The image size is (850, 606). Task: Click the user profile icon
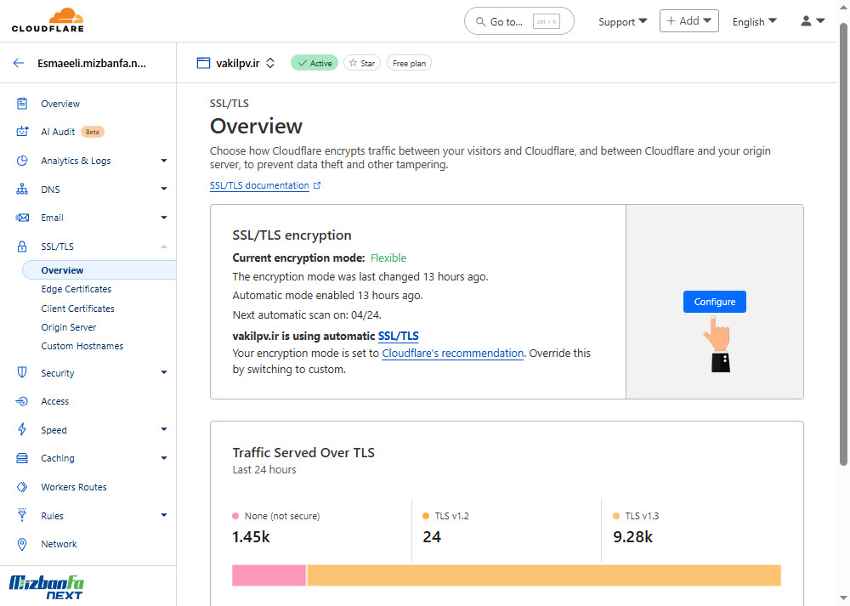pyautogui.click(x=806, y=21)
